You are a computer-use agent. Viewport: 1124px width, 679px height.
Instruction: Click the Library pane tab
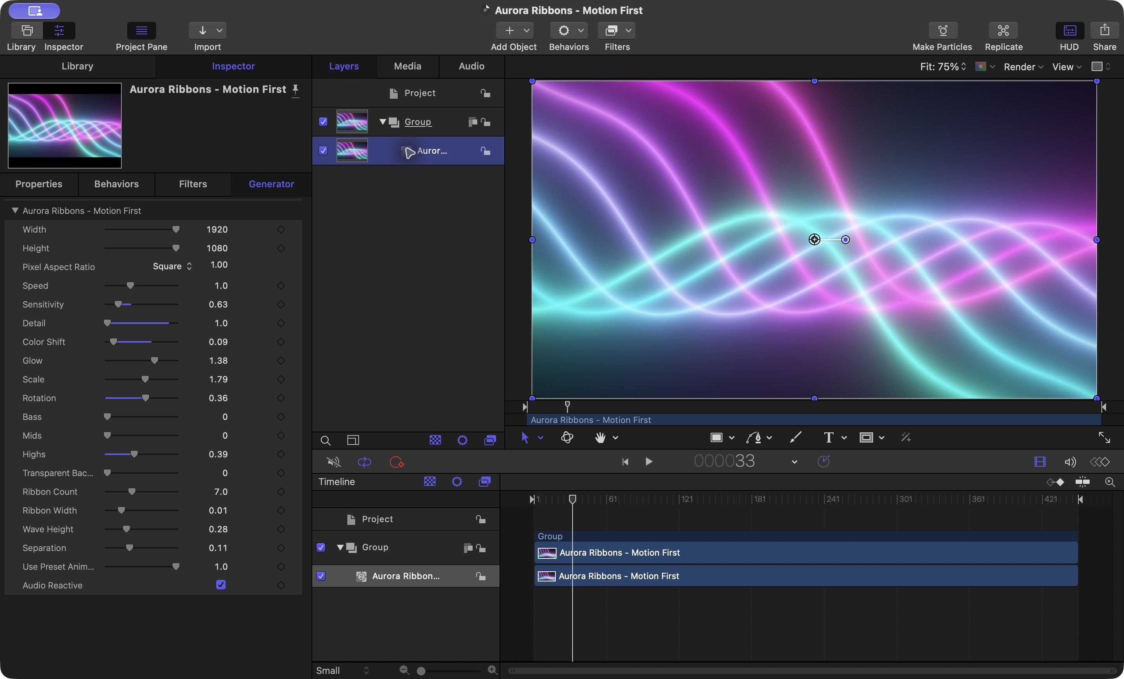tap(78, 66)
